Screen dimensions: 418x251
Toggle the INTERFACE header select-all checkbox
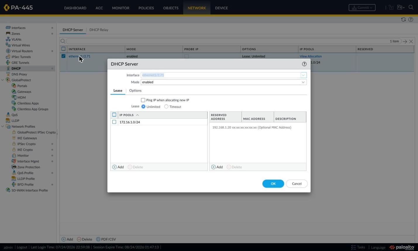pos(63,49)
